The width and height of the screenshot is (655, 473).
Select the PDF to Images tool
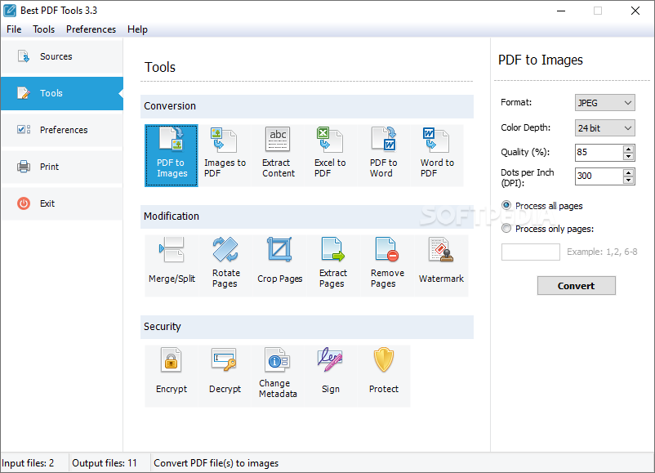coord(172,155)
